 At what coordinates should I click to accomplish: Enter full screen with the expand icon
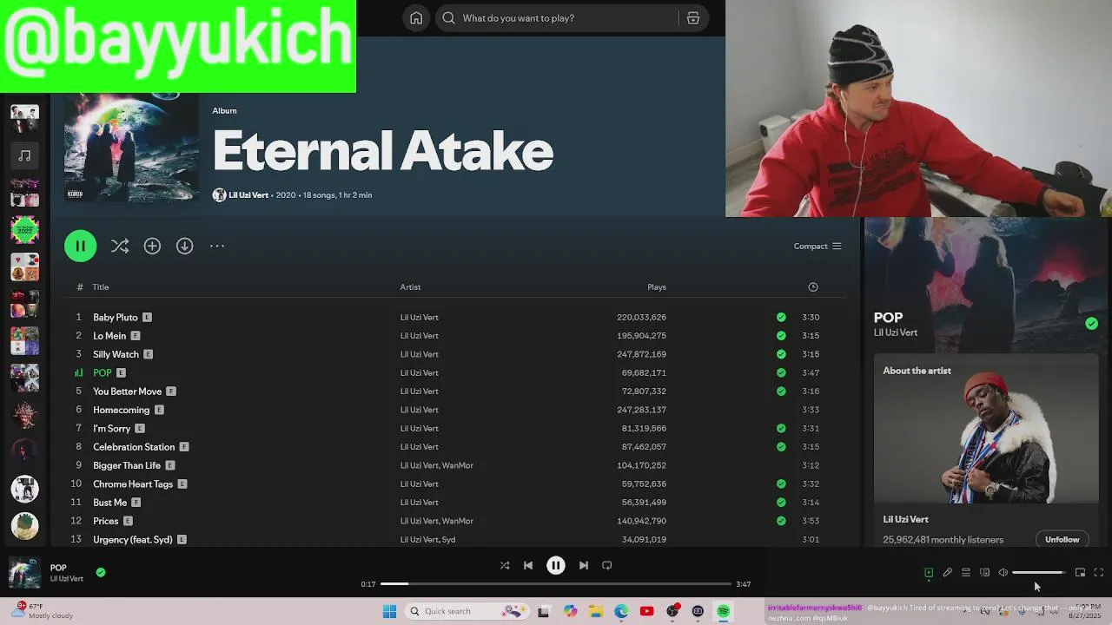coord(1099,573)
